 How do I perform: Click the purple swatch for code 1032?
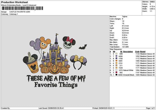(x=116, y=56)
